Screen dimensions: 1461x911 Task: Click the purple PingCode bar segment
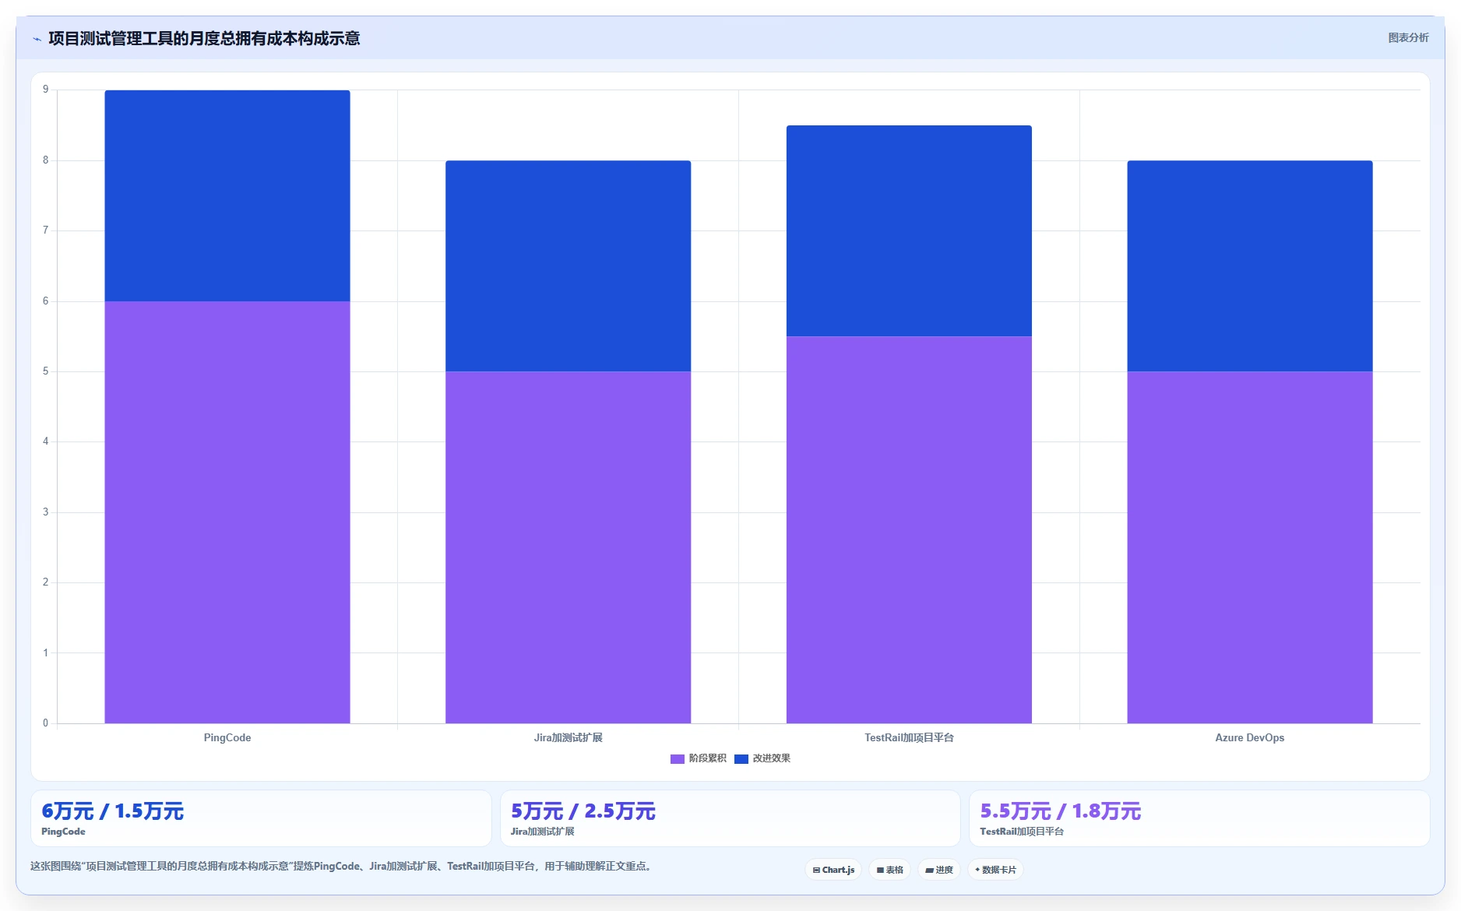(x=227, y=512)
